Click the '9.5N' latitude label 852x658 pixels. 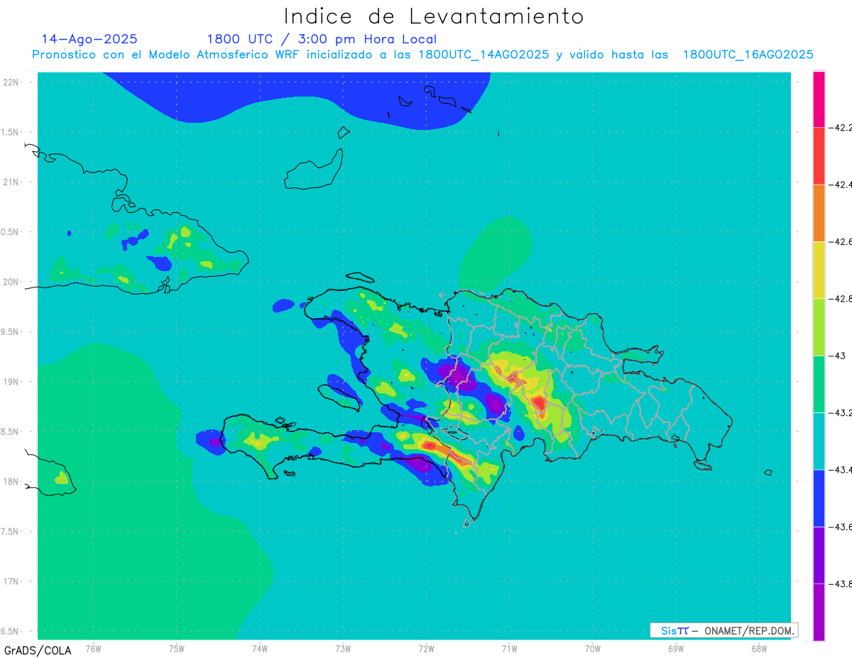tap(11, 331)
